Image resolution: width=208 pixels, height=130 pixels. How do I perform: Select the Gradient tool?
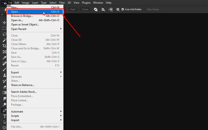tap(4, 93)
